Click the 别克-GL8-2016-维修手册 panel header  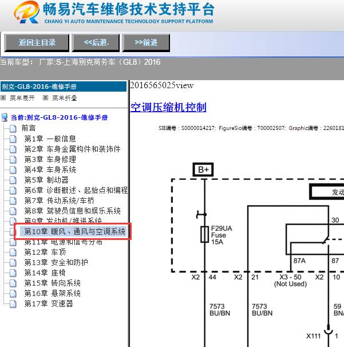[64, 86]
